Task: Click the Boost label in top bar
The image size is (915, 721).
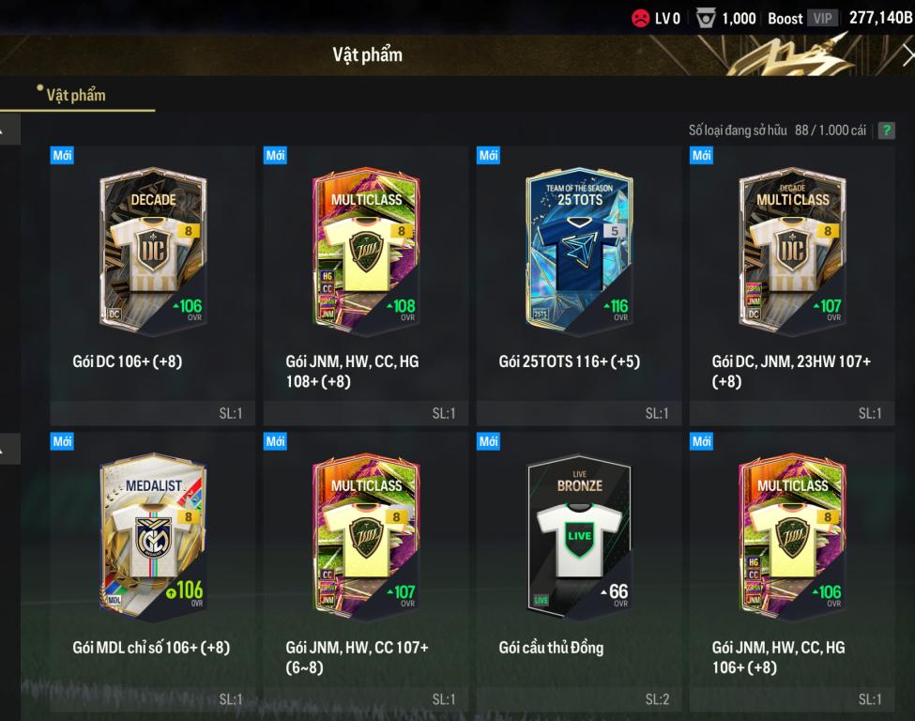Action: tap(785, 19)
